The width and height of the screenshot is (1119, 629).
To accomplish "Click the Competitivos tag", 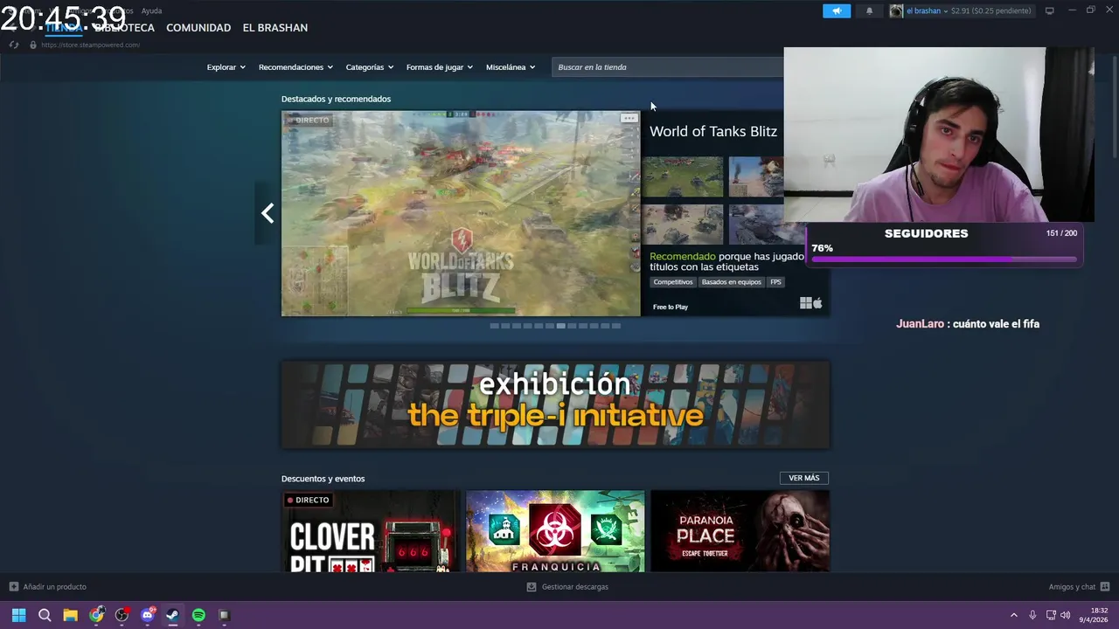I will [673, 282].
